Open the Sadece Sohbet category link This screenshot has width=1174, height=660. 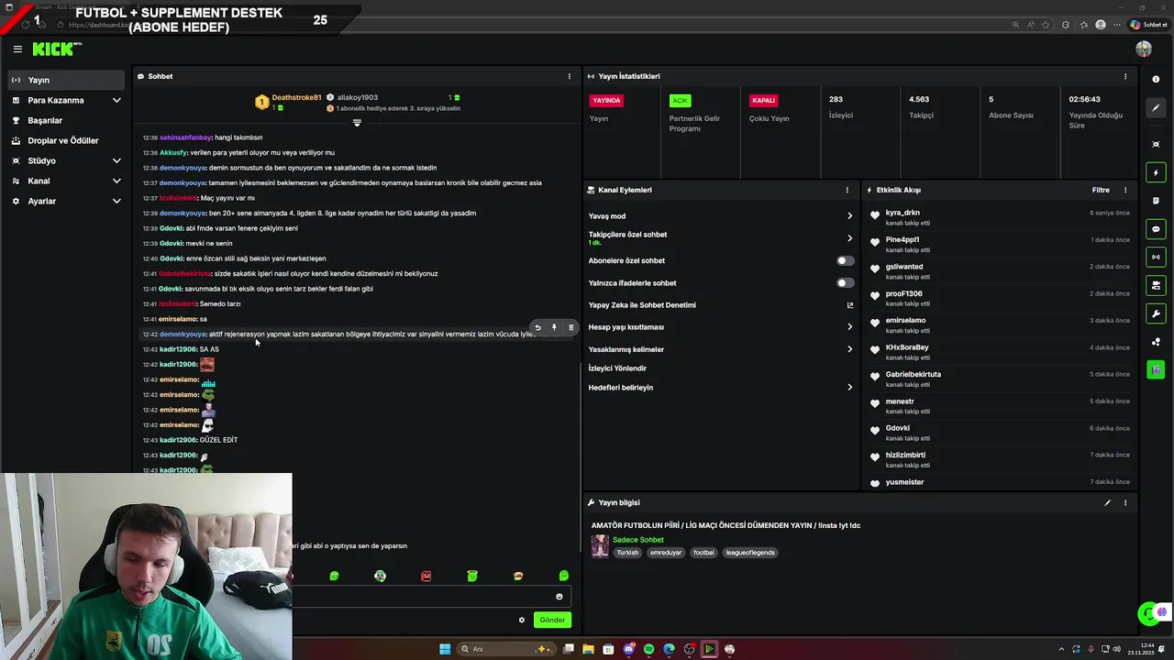pos(637,540)
